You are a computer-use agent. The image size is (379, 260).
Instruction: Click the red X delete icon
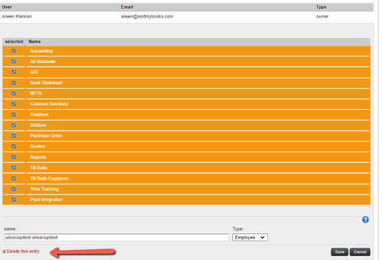4,252
